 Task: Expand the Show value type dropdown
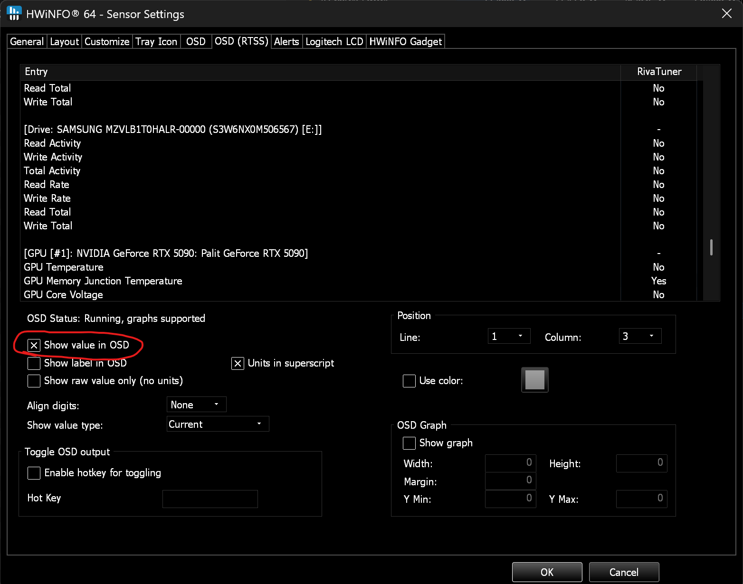click(218, 424)
